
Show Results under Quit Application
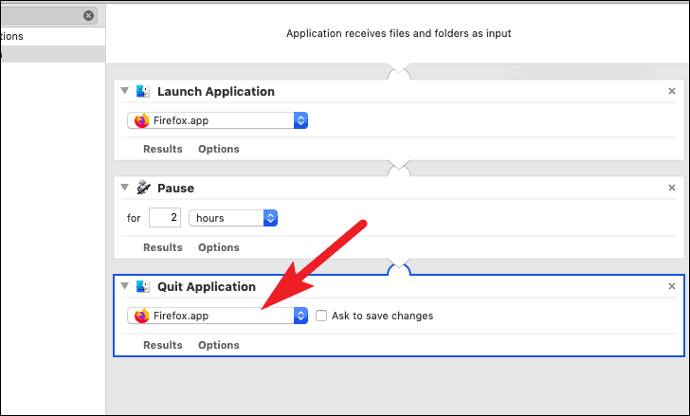coord(163,345)
